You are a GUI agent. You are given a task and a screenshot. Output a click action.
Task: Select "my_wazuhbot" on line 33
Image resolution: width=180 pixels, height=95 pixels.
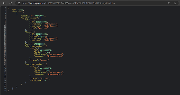click(56, 72)
